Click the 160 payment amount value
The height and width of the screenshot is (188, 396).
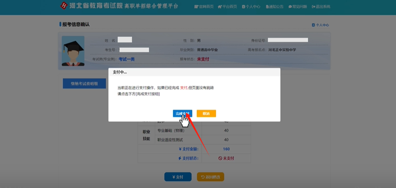(x=226, y=149)
